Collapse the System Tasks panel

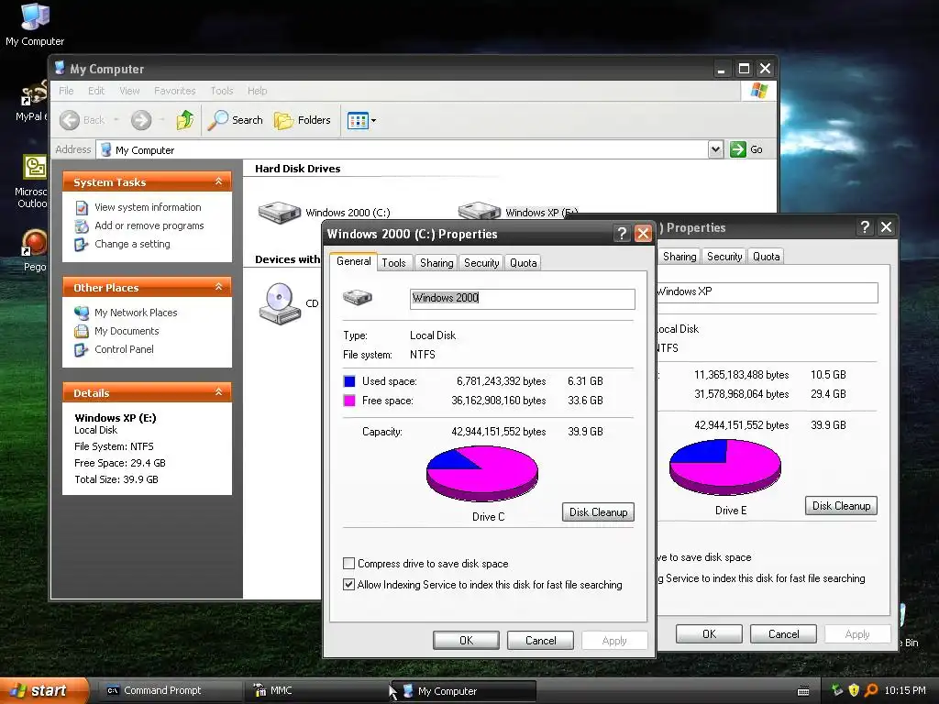(x=218, y=181)
